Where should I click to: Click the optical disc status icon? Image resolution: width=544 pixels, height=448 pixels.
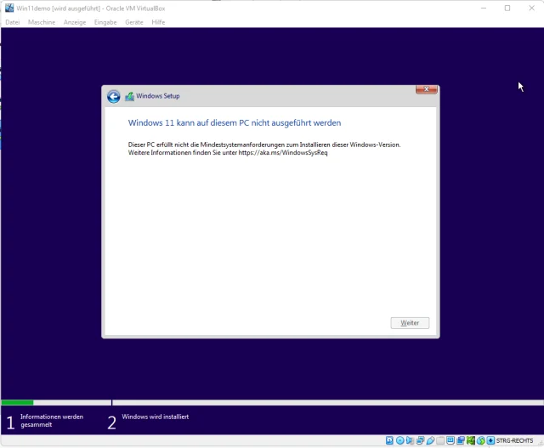tap(400, 440)
